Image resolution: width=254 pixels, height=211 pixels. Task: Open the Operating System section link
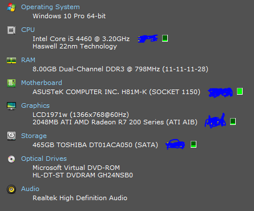click(x=50, y=7)
